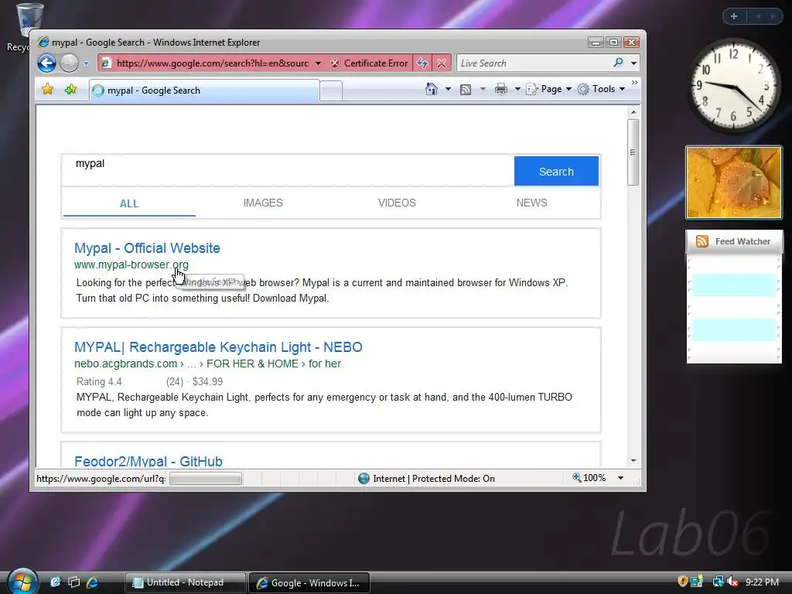Click the Show Desktop quick launch icon
The height and width of the screenshot is (594, 792).
[55, 582]
